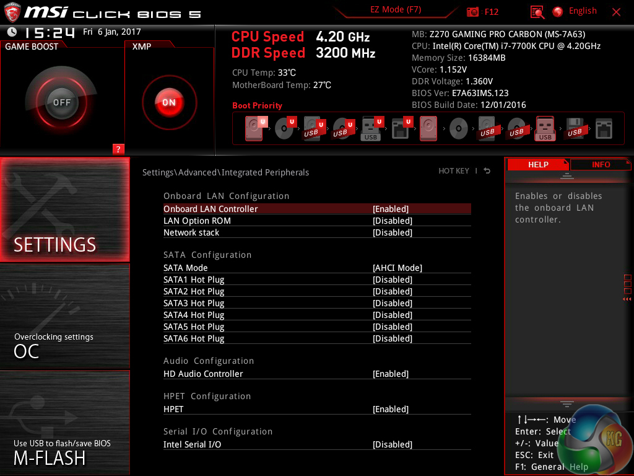Open the SATA Mode AHCI value

point(397,268)
